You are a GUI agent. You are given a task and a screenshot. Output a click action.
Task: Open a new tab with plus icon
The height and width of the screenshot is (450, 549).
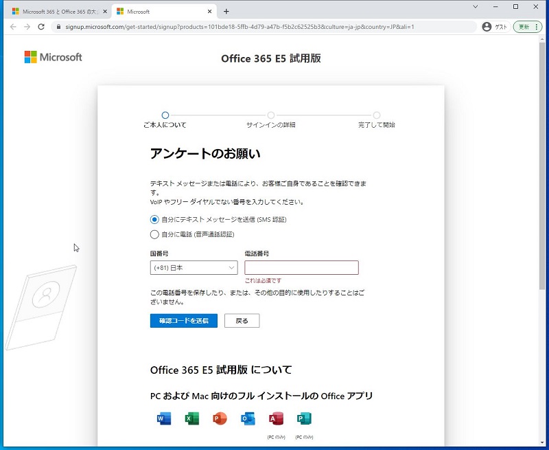(x=226, y=12)
